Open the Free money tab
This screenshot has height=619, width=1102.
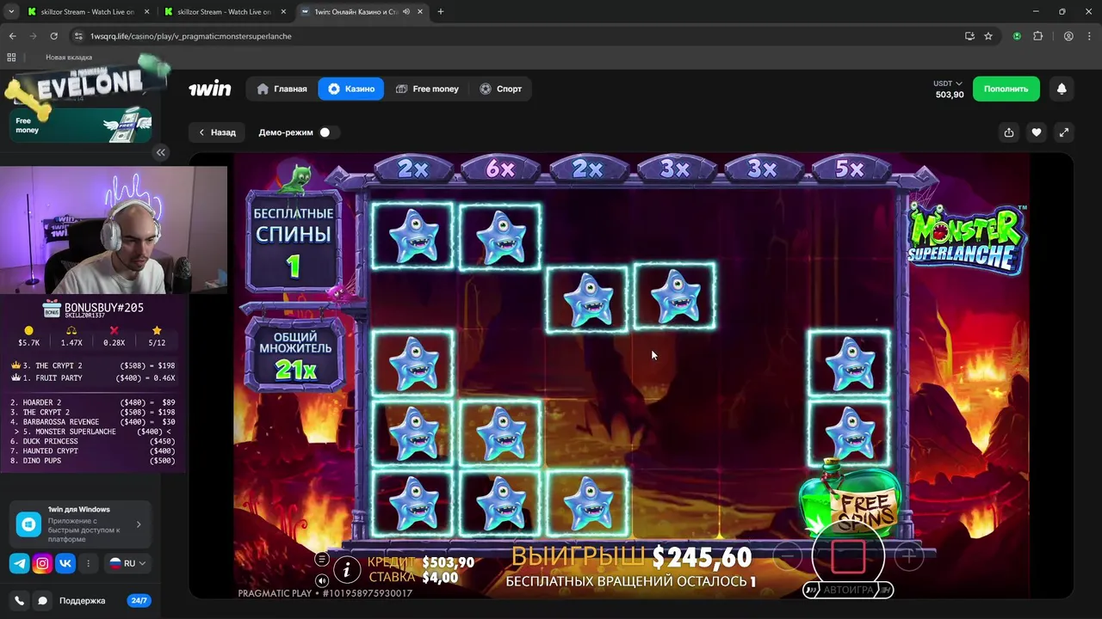click(427, 89)
